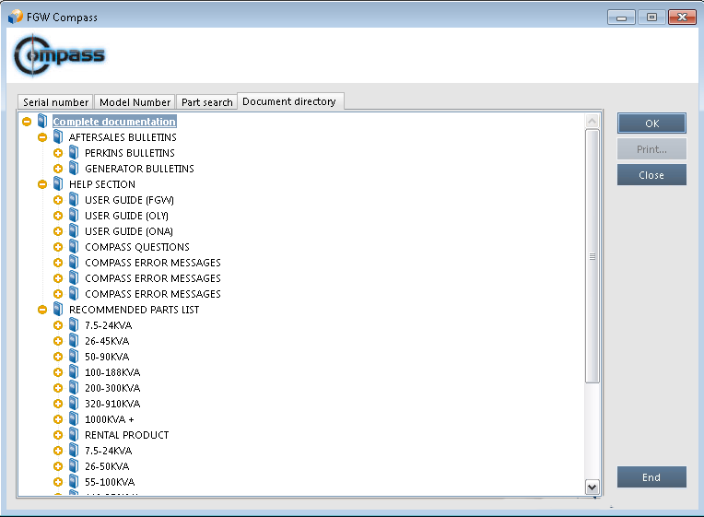Expand the USER GUIDE (OLY) node
The width and height of the screenshot is (704, 517).
[58, 216]
